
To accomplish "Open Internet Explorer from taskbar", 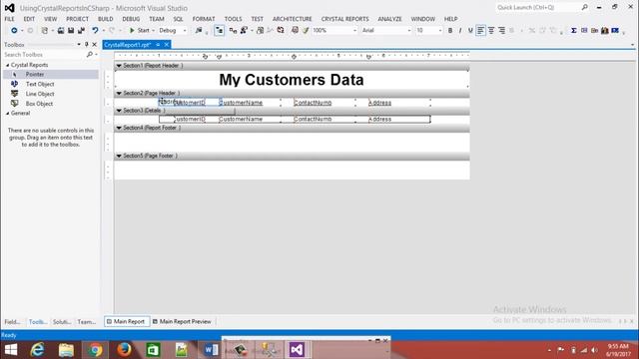I will (x=37, y=350).
